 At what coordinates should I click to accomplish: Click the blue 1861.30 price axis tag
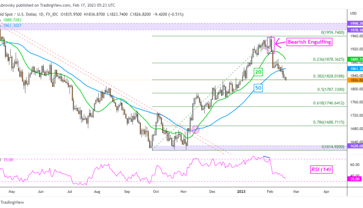pos(355,69)
